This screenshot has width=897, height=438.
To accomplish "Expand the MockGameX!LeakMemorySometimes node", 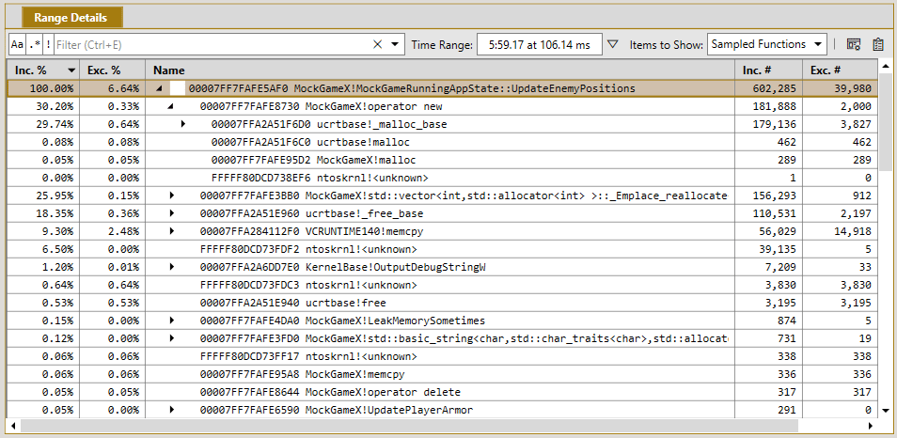I will (x=172, y=321).
